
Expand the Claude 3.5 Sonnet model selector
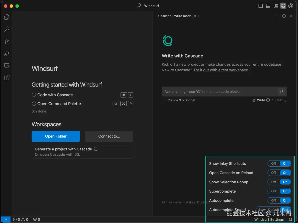(x=179, y=100)
